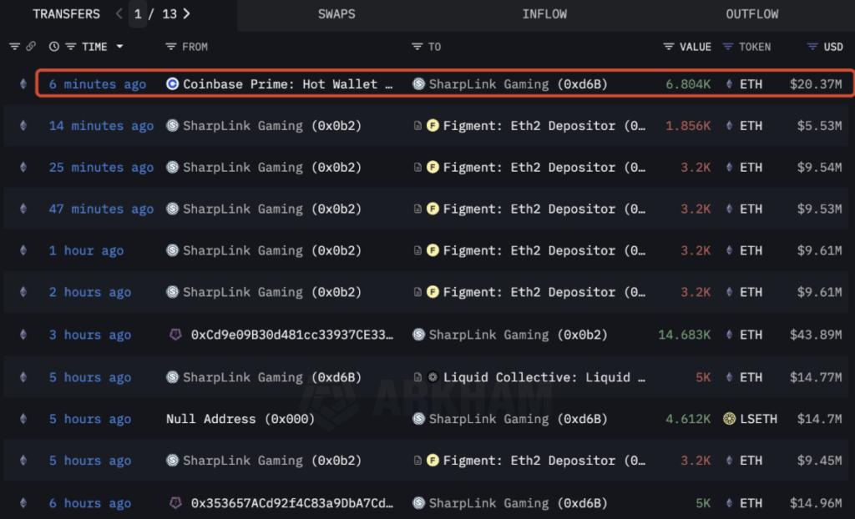The height and width of the screenshot is (519, 855).
Task: Switch to the SWAPS tab
Action: pyautogui.click(x=336, y=14)
